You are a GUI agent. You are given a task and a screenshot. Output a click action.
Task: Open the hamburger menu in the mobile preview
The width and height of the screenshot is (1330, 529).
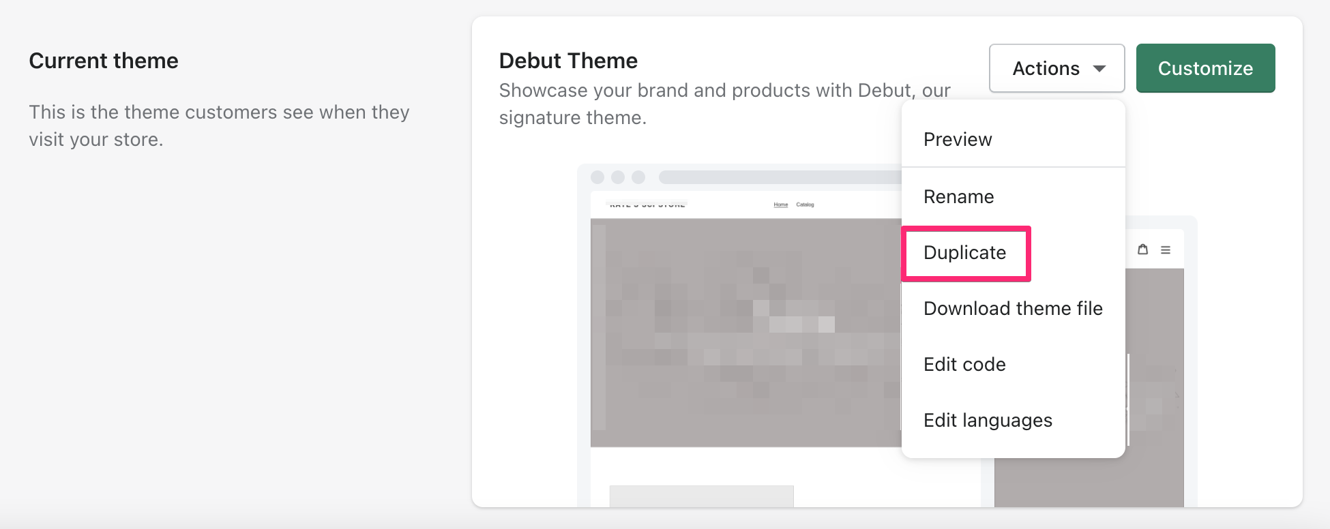pos(1166,250)
